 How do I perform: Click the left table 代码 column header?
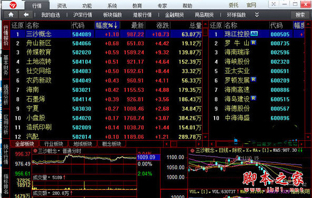coord(78,25)
